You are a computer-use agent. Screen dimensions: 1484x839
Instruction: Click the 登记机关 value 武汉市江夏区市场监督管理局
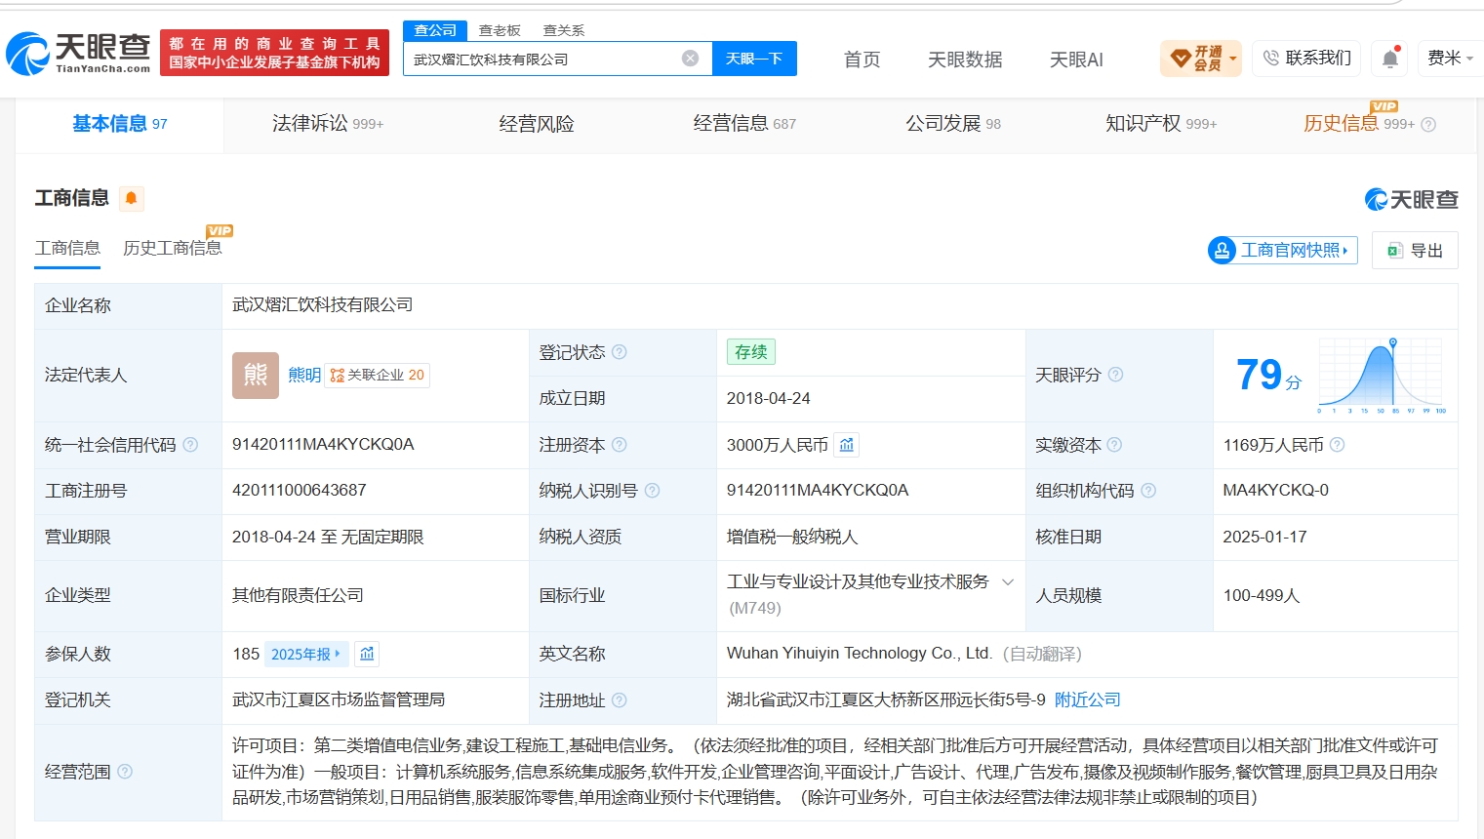[339, 699]
